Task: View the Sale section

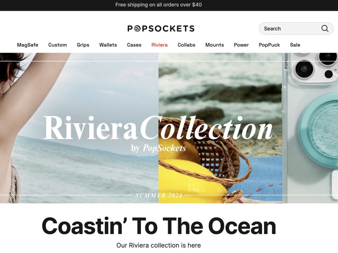Action: (295, 45)
